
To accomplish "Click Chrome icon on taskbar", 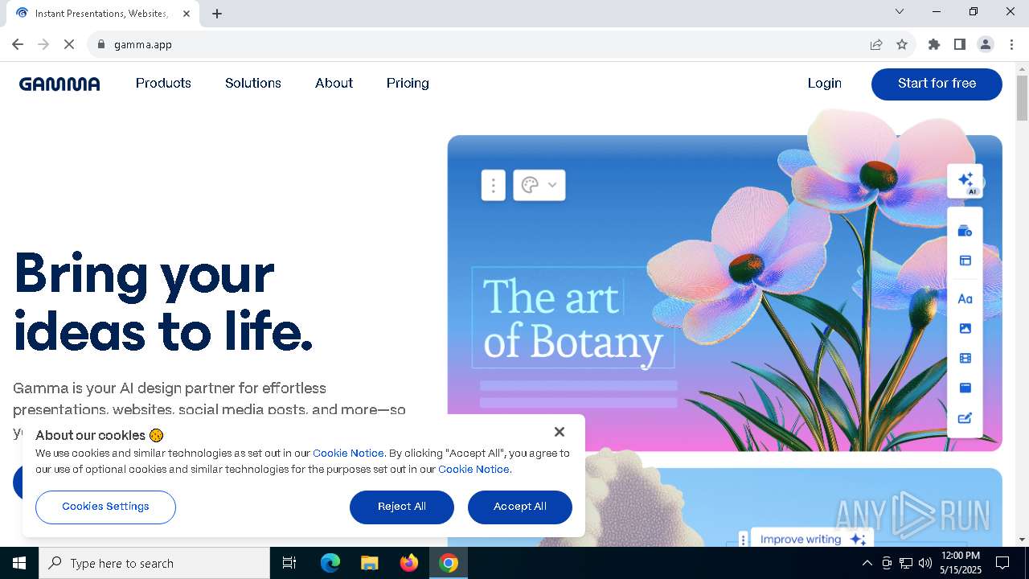I will pyautogui.click(x=449, y=563).
